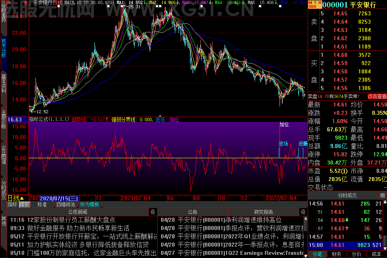Click stock code 000001 in the header

pyautogui.click(x=335, y=5)
